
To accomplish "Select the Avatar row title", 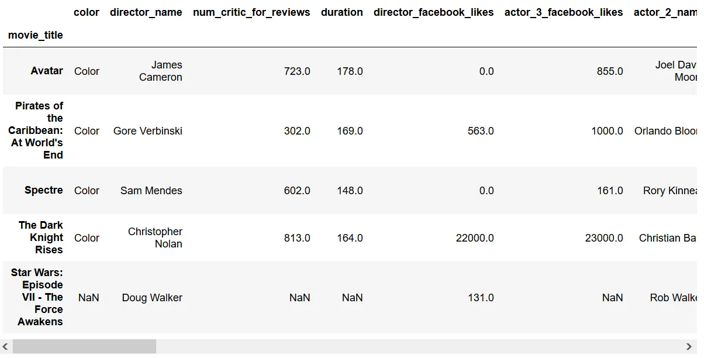I will click(47, 71).
